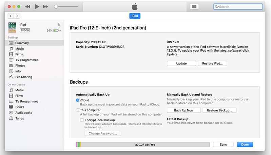The width and height of the screenshot is (271, 155).
Task: Click the Back Up Now button
Action: [183, 110]
